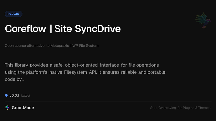Image resolution: width=216 pixels, height=121 pixels.
Task: Click the title 'Coreflow | Site SyncDrive'
Action: [63, 29]
